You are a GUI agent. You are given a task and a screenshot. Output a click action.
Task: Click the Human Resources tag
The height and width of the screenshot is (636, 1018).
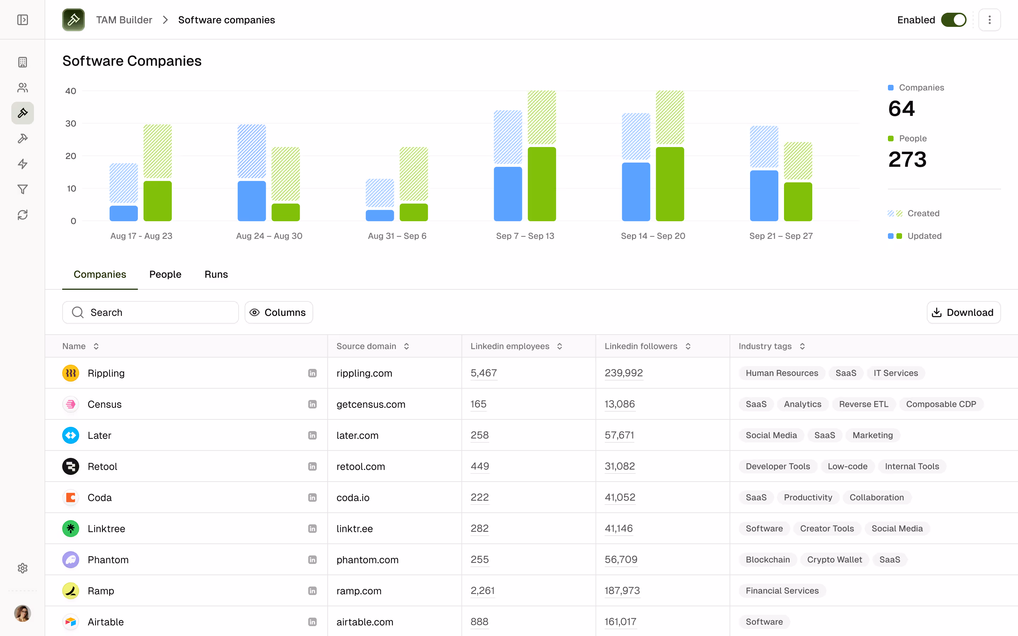pos(782,373)
